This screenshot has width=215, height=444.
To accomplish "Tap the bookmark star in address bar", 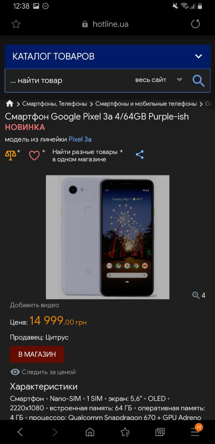I will (x=16, y=24).
